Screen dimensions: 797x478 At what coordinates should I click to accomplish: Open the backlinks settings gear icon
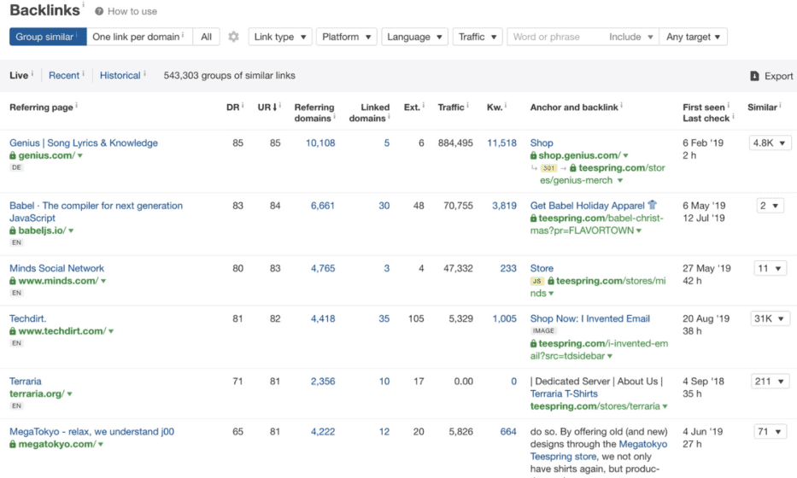[x=233, y=37]
